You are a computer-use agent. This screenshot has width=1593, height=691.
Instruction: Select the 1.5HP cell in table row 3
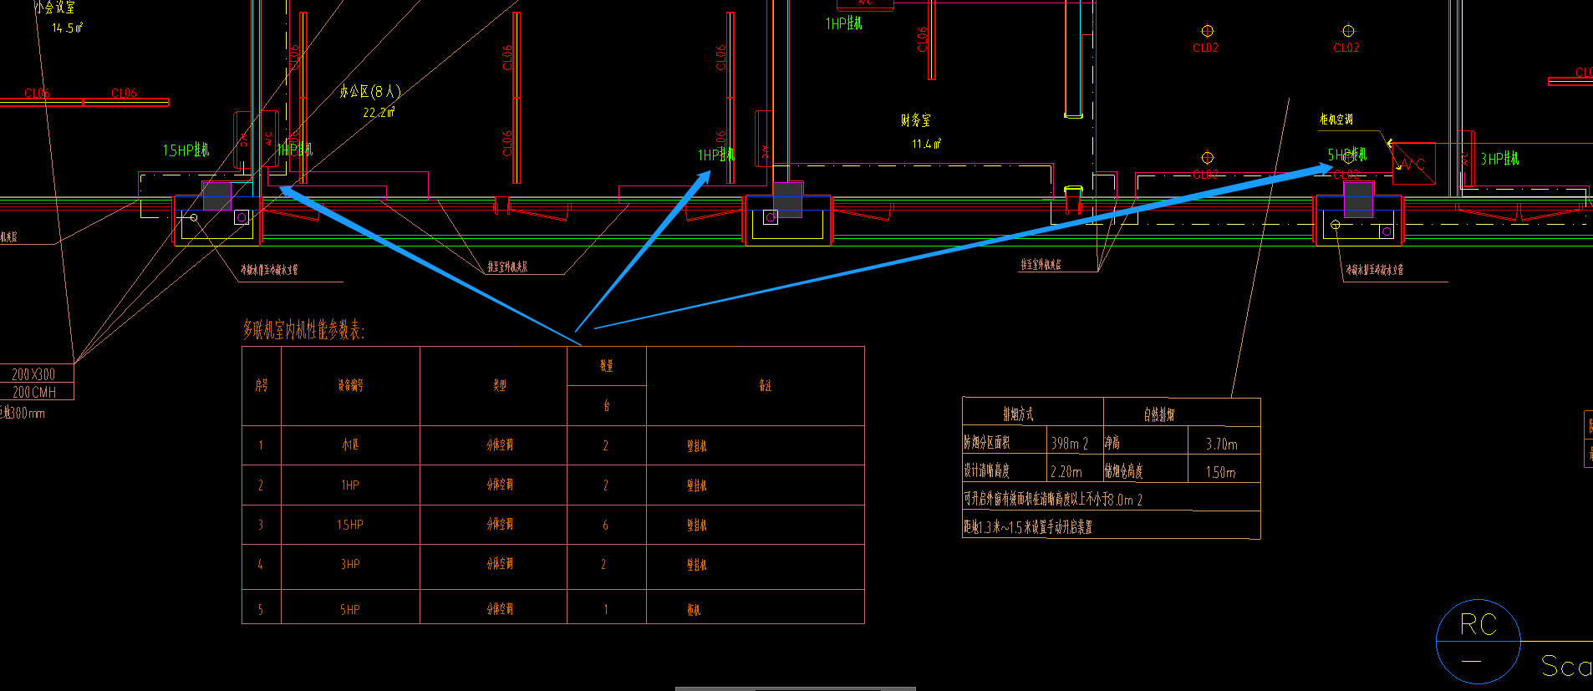point(350,525)
